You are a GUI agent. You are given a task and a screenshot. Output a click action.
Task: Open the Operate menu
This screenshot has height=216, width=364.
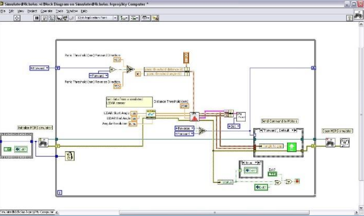(46, 10)
